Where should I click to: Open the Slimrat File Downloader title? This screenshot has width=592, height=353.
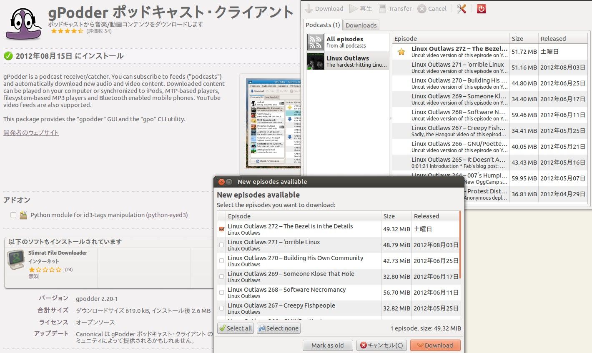58,253
